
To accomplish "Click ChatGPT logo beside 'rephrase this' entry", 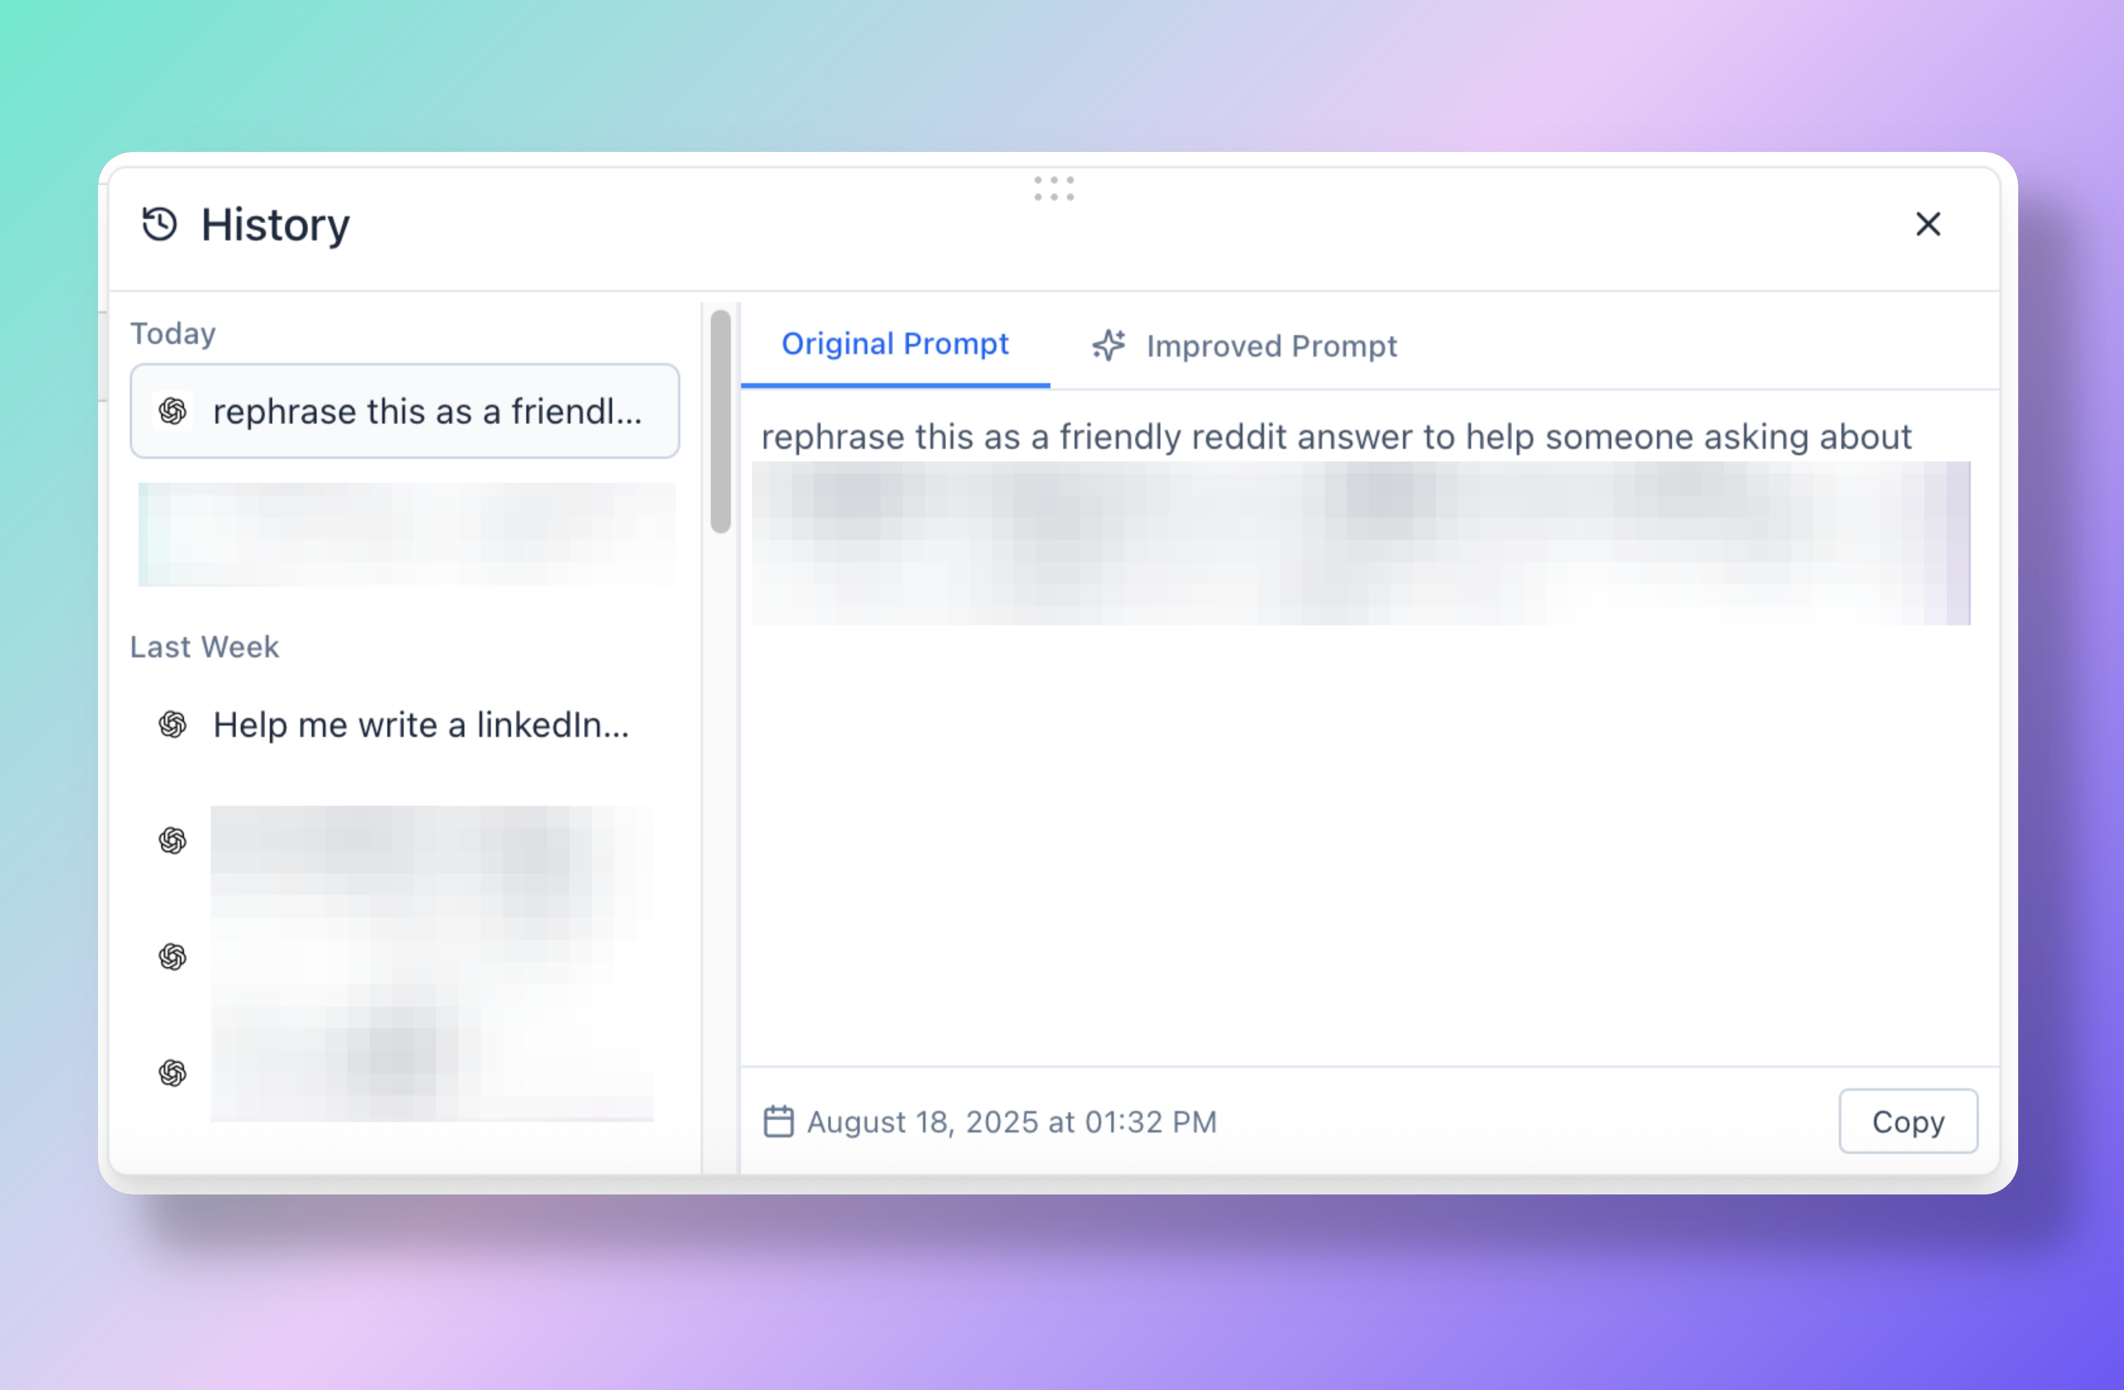I will pyautogui.click(x=172, y=411).
